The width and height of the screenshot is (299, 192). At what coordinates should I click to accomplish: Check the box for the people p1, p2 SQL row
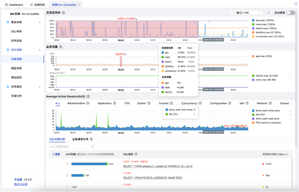pyautogui.click(x=56, y=164)
